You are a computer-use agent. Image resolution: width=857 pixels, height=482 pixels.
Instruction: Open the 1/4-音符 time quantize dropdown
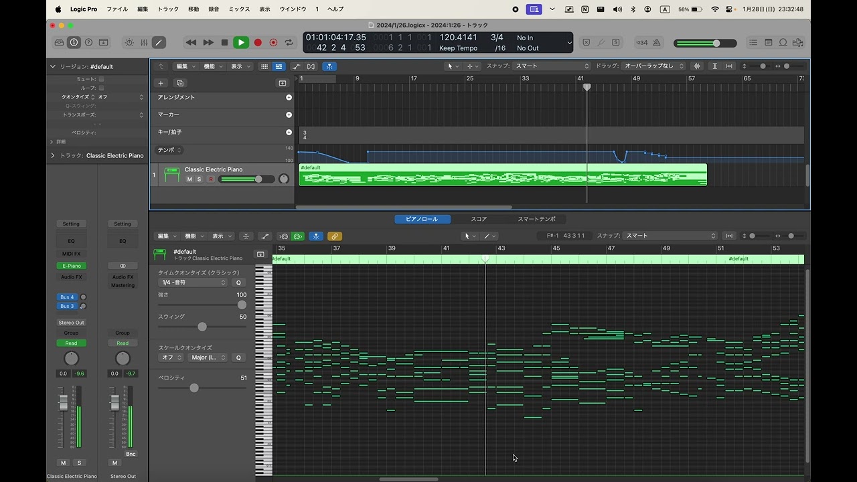pyautogui.click(x=193, y=283)
